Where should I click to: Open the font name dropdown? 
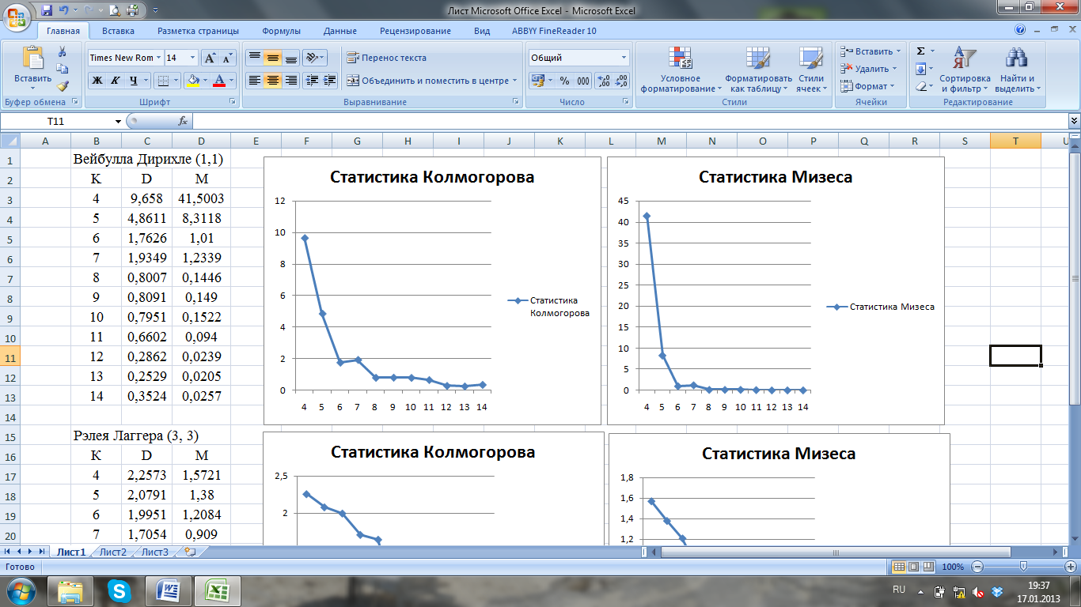(159, 58)
